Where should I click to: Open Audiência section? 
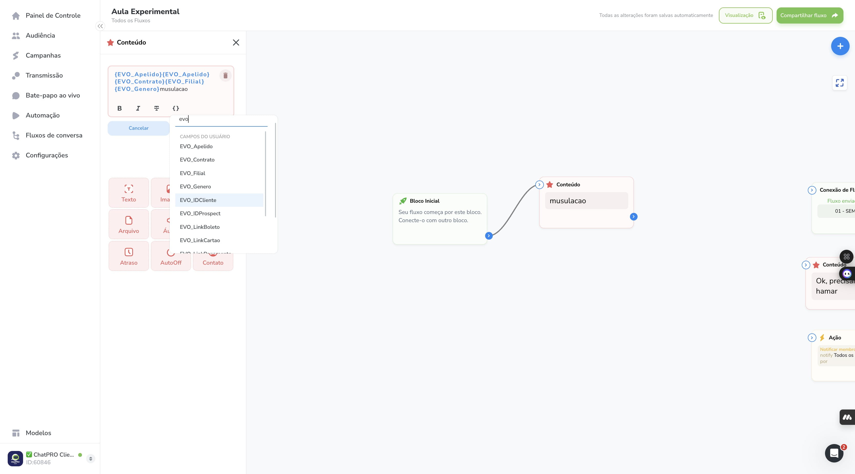pyautogui.click(x=34, y=36)
